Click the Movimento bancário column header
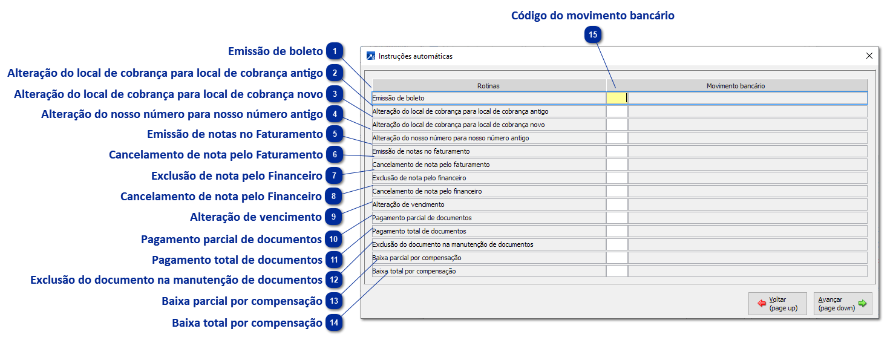 (736, 86)
